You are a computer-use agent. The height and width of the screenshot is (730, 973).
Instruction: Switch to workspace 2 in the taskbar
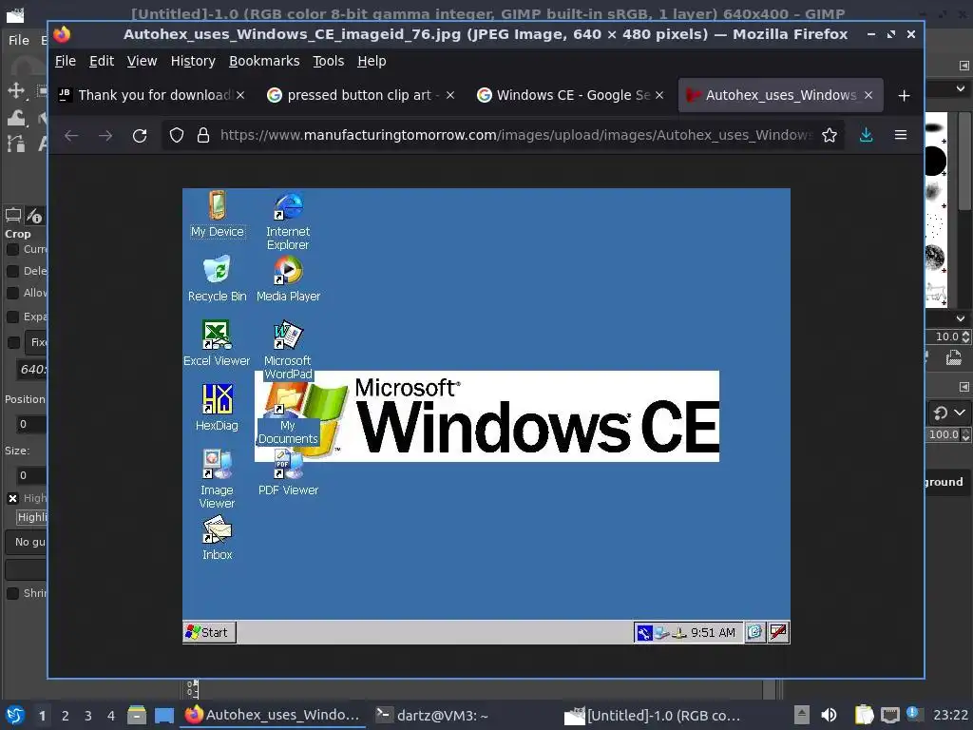click(x=66, y=716)
